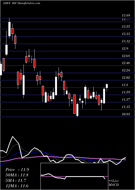The image size is (135, 190).
Task: Click the 12.24 price axis label
Action: (x=126, y=70)
